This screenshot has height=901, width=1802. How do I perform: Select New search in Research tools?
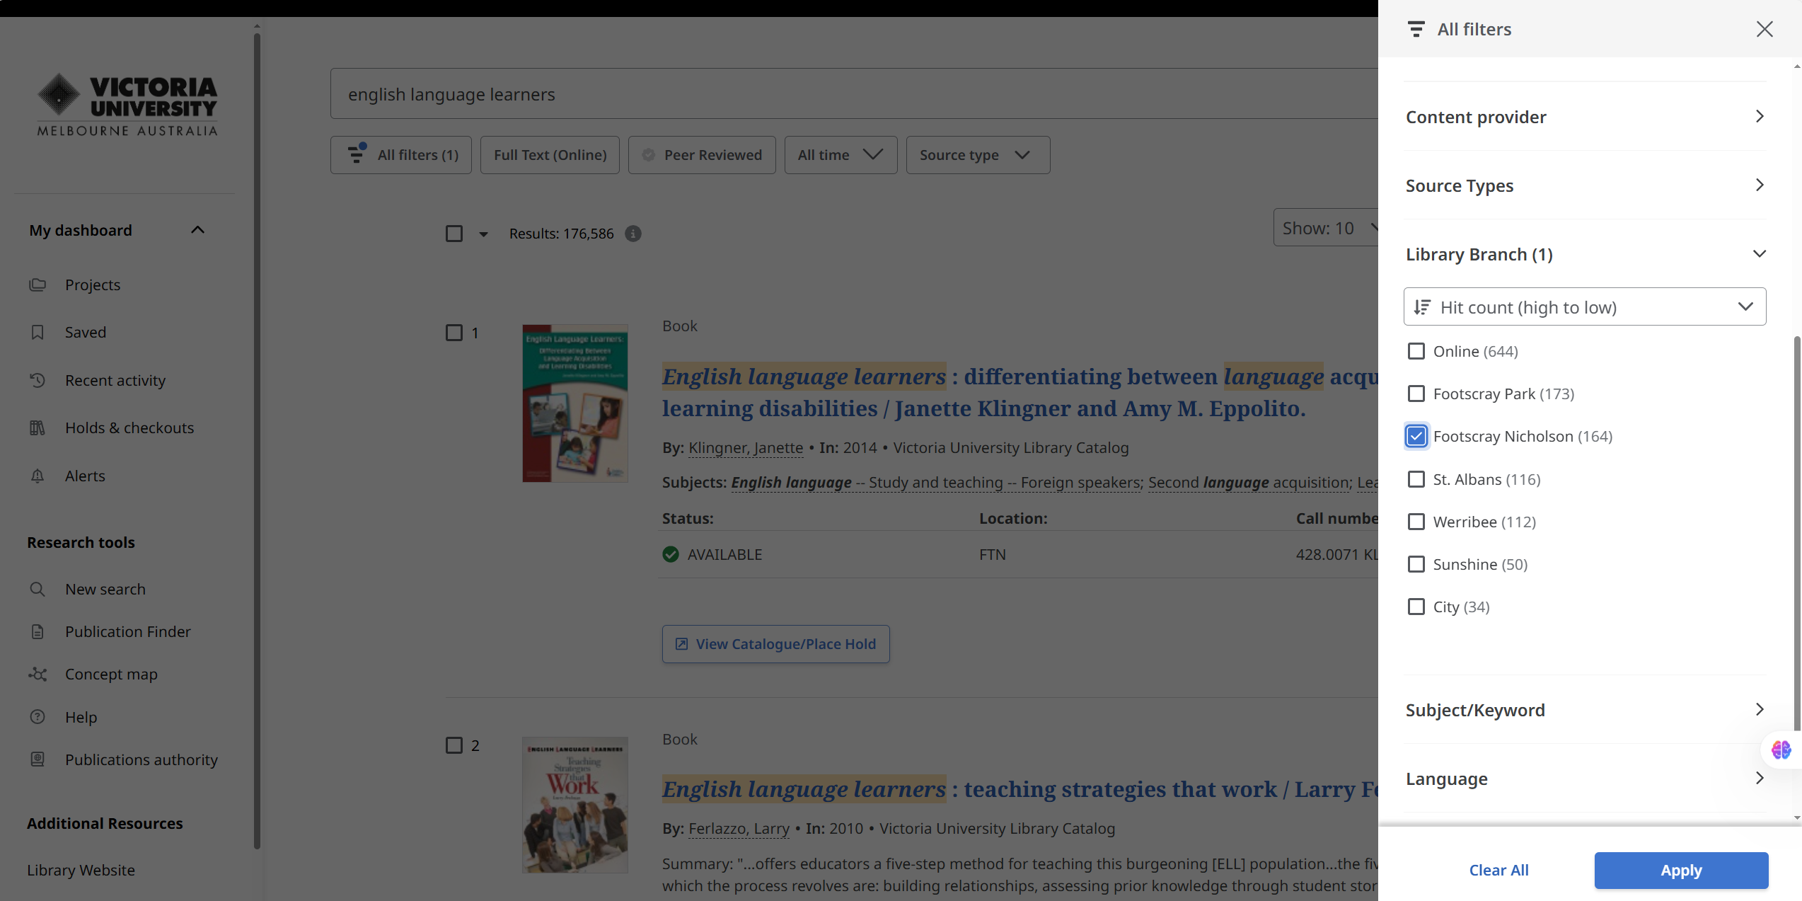(105, 589)
